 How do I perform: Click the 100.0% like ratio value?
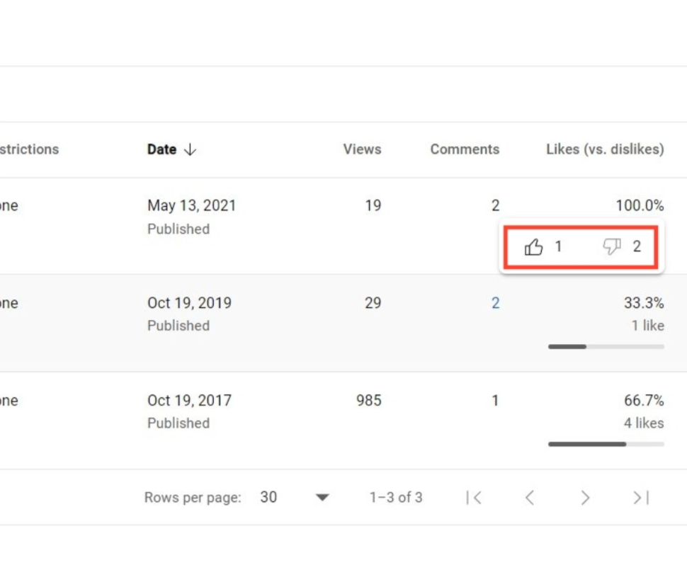pos(642,205)
